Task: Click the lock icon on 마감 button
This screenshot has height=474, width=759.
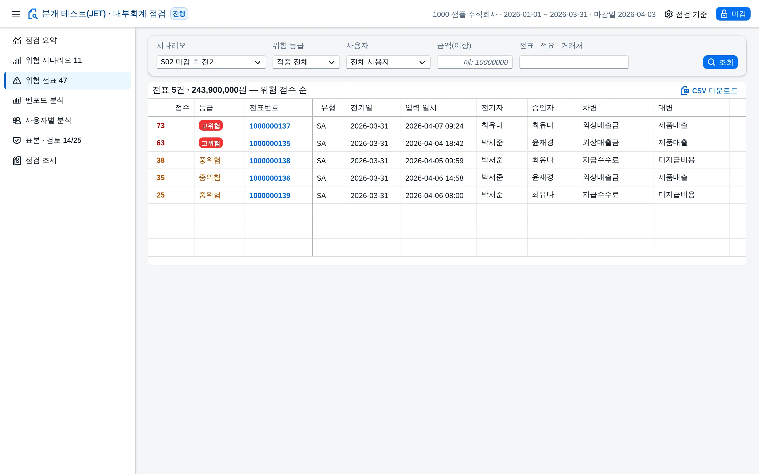Action: coord(724,14)
